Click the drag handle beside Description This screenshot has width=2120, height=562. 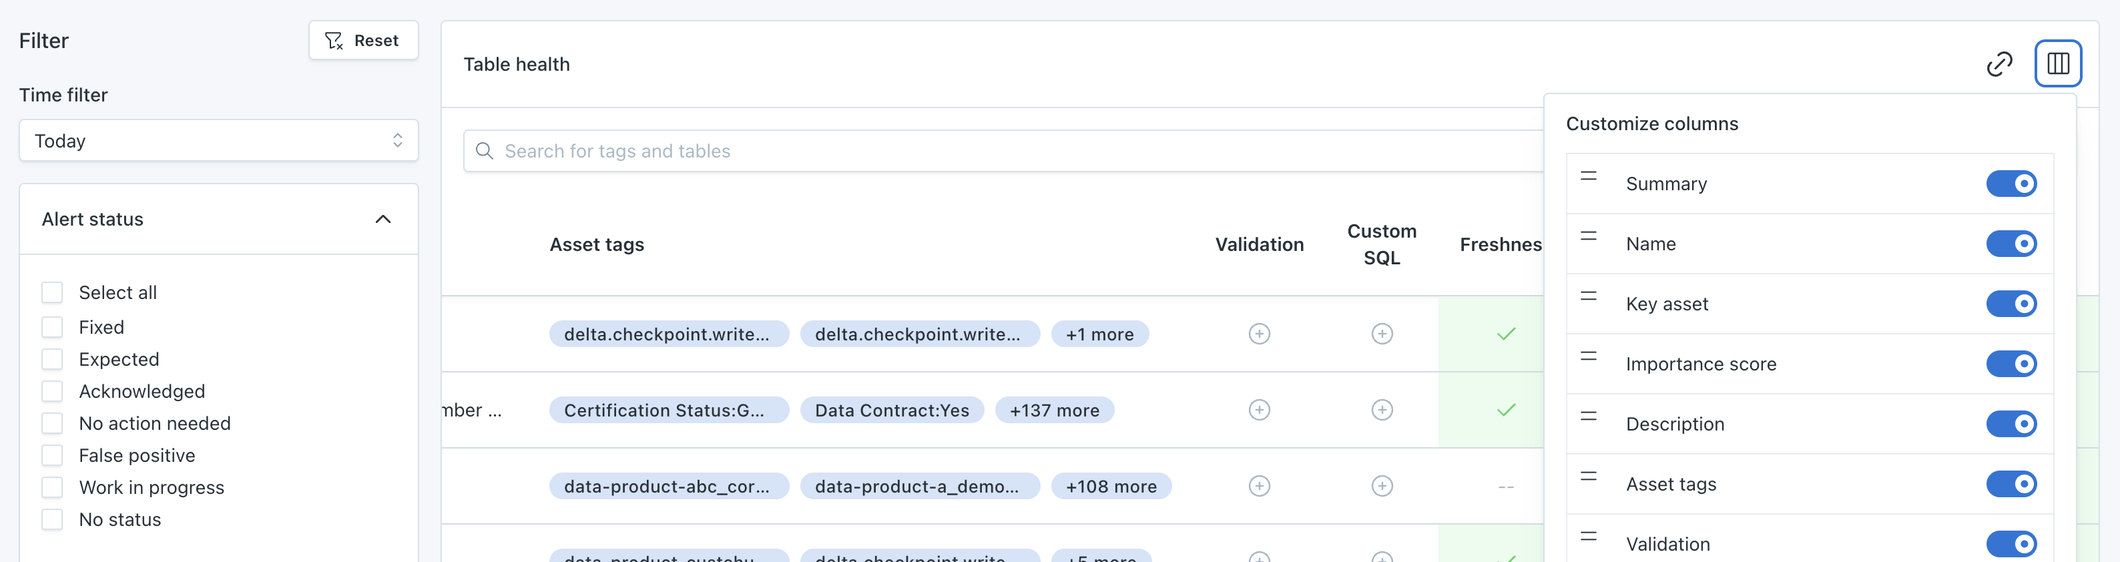[x=1589, y=416]
